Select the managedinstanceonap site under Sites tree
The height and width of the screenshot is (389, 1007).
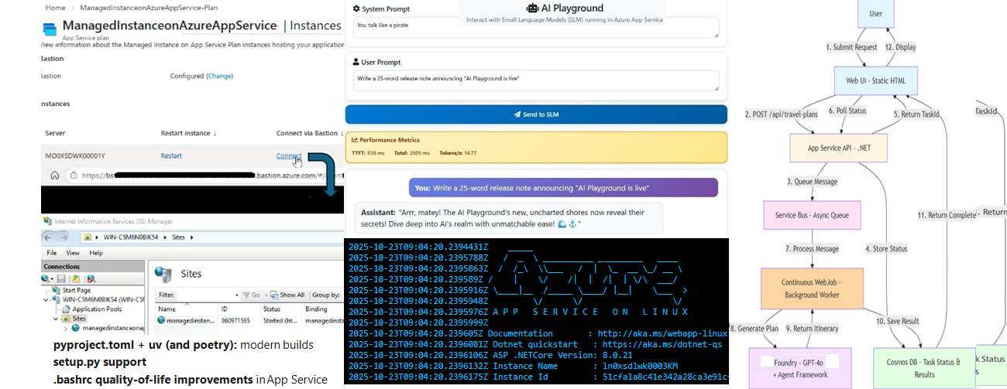coord(112,328)
